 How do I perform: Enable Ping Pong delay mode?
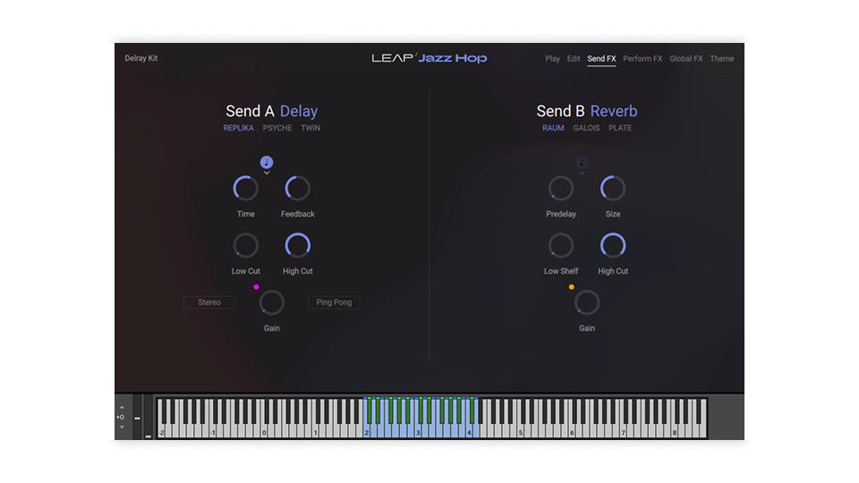pyautogui.click(x=334, y=302)
